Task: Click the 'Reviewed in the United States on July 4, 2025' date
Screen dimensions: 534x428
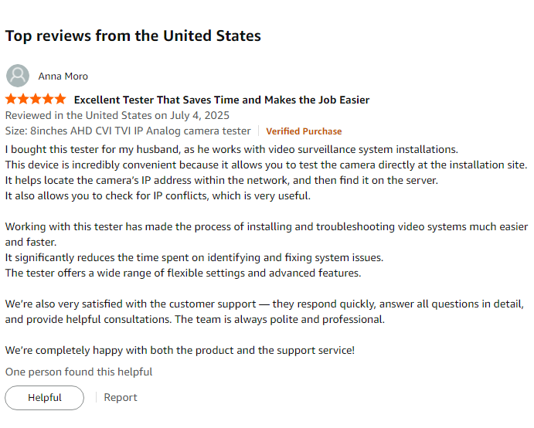Action: tap(117, 115)
